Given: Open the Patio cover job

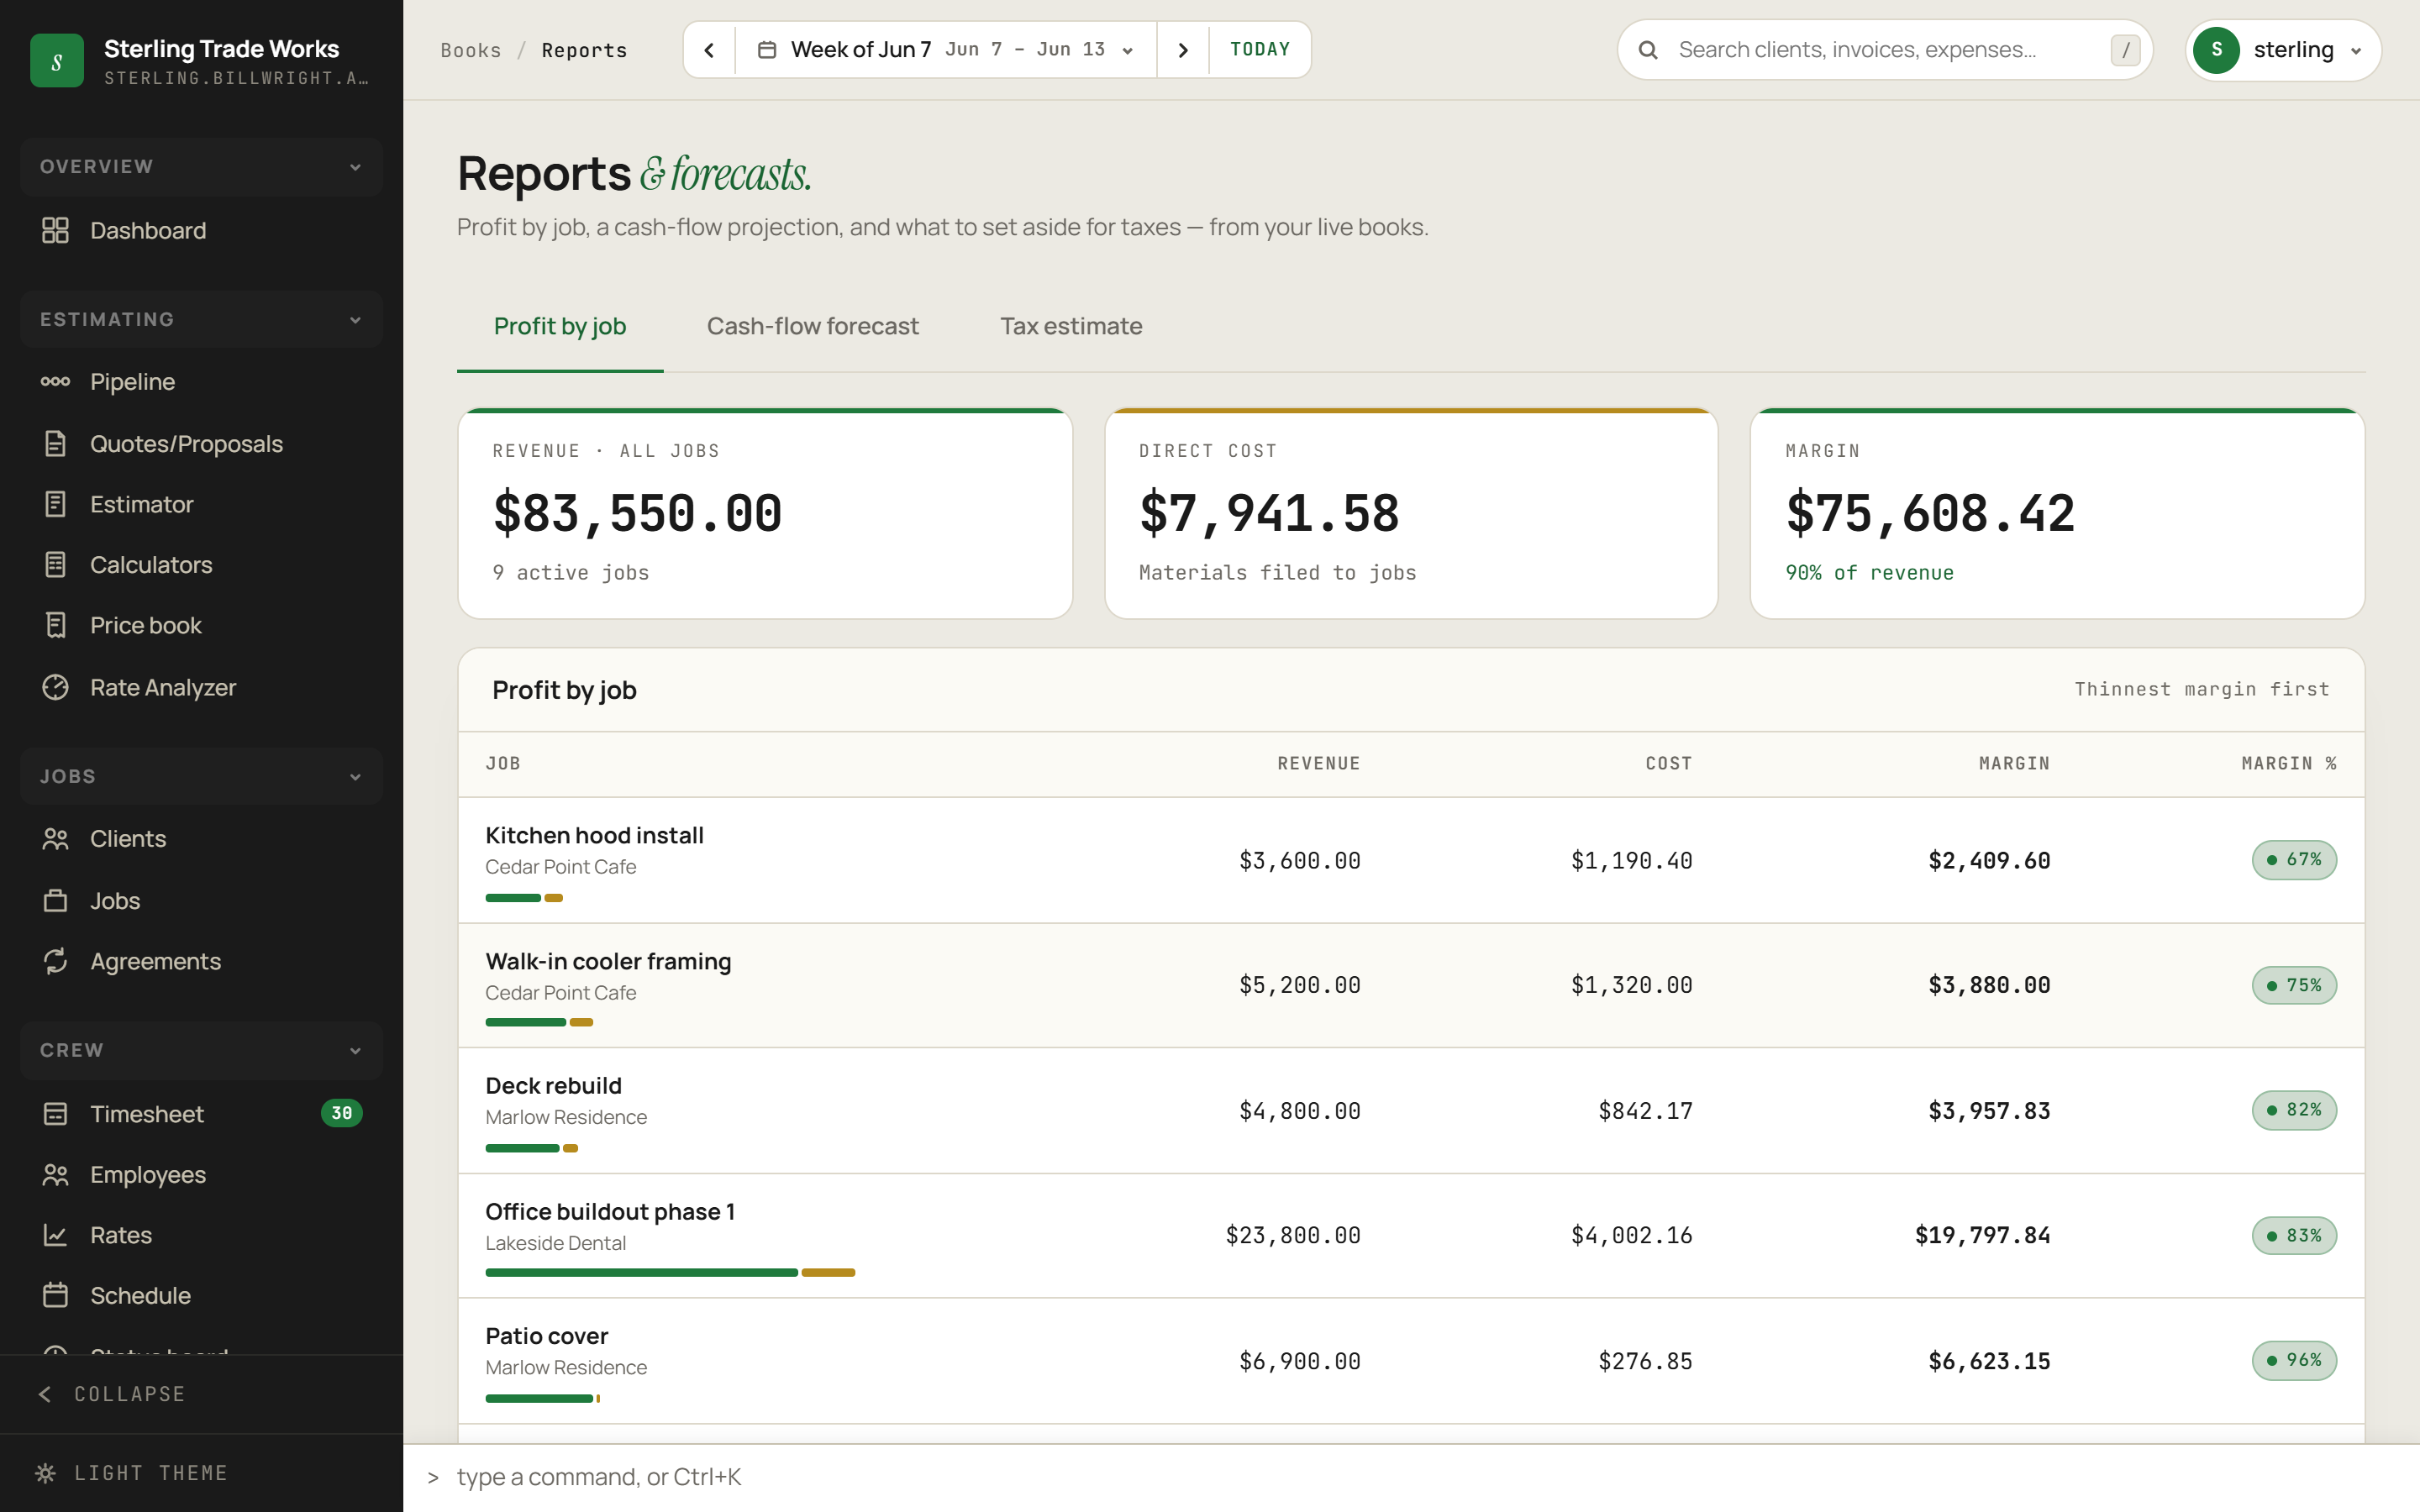Looking at the screenshot, I should [546, 1337].
